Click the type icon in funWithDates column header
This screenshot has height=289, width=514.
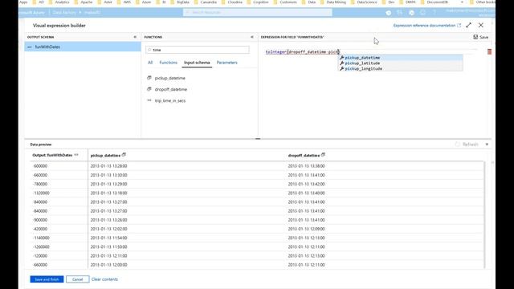pos(76,155)
